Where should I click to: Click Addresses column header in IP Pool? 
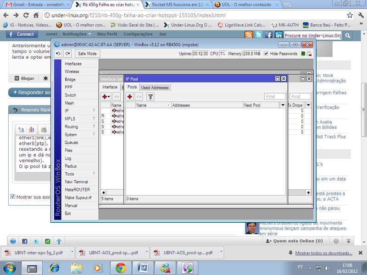coord(207,105)
